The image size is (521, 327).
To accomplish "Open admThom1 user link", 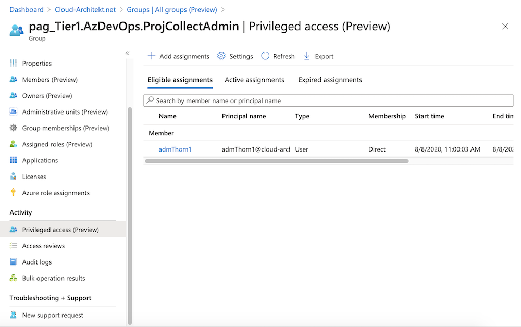I will pos(175,149).
